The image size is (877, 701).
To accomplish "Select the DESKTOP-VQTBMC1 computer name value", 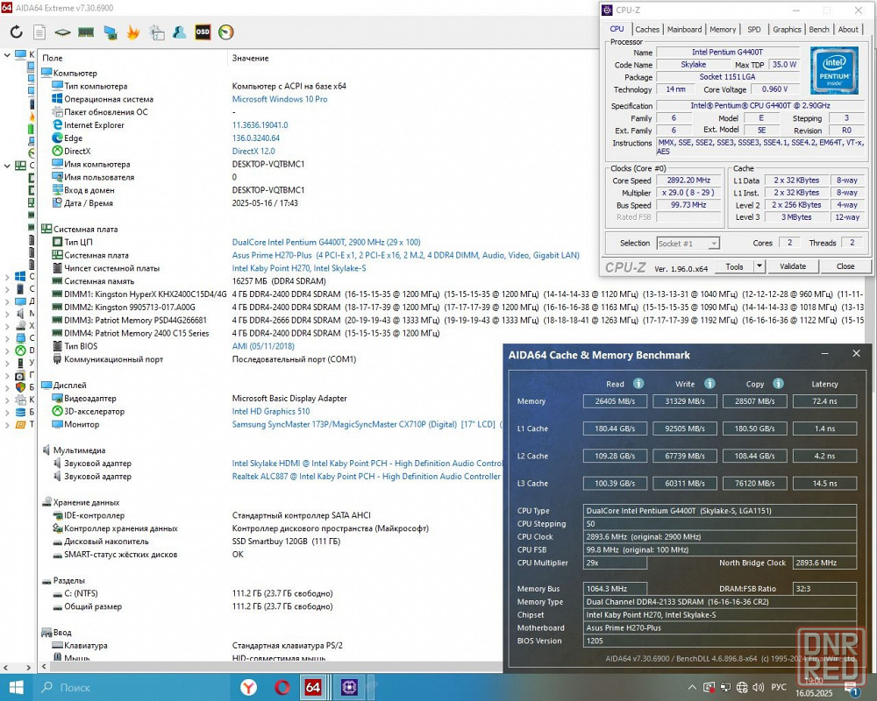I will pos(267,165).
